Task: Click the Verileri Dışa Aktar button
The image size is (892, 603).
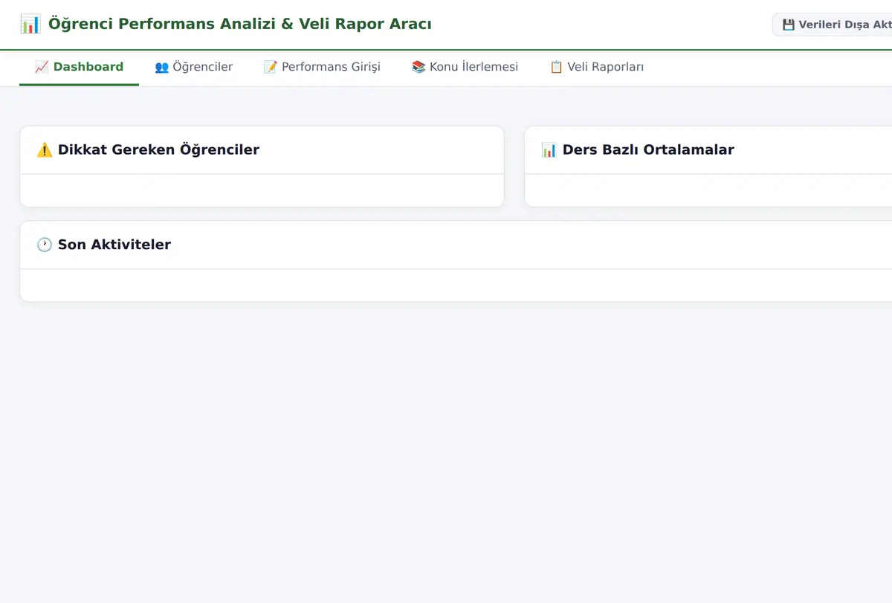Action: click(x=833, y=25)
